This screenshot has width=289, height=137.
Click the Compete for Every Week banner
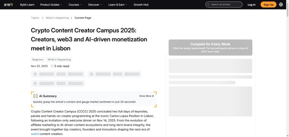click(x=210, y=47)
